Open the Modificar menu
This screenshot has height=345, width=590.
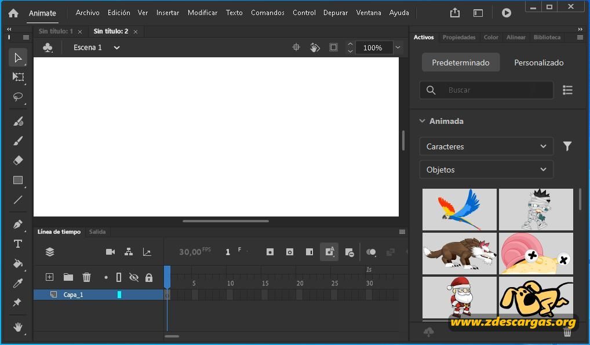202,13
